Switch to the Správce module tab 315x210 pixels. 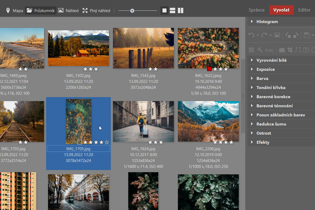257,10
